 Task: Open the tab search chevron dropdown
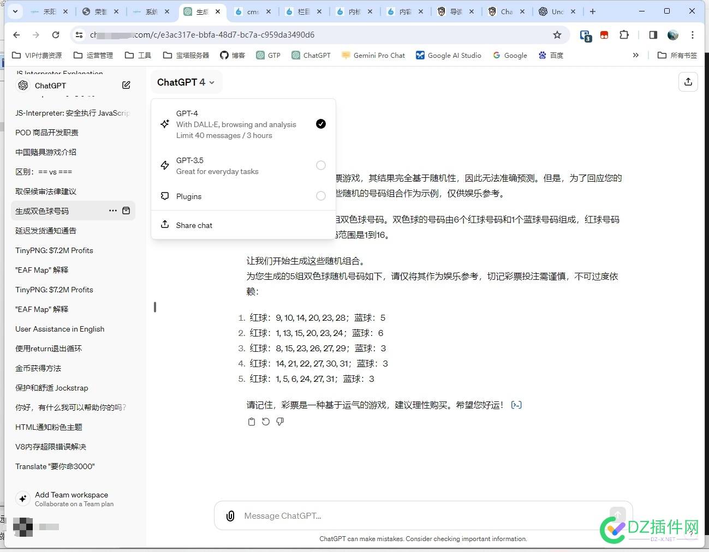point(15,11)
